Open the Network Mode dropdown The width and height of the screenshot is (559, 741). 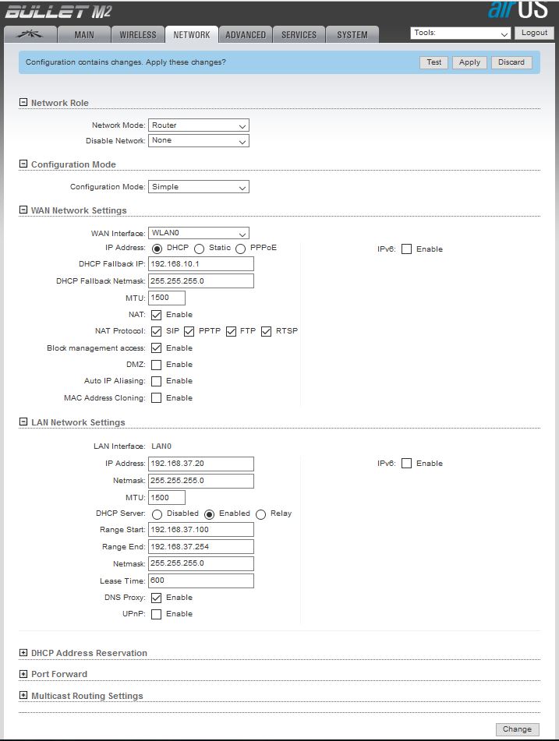tap(198, 125)
